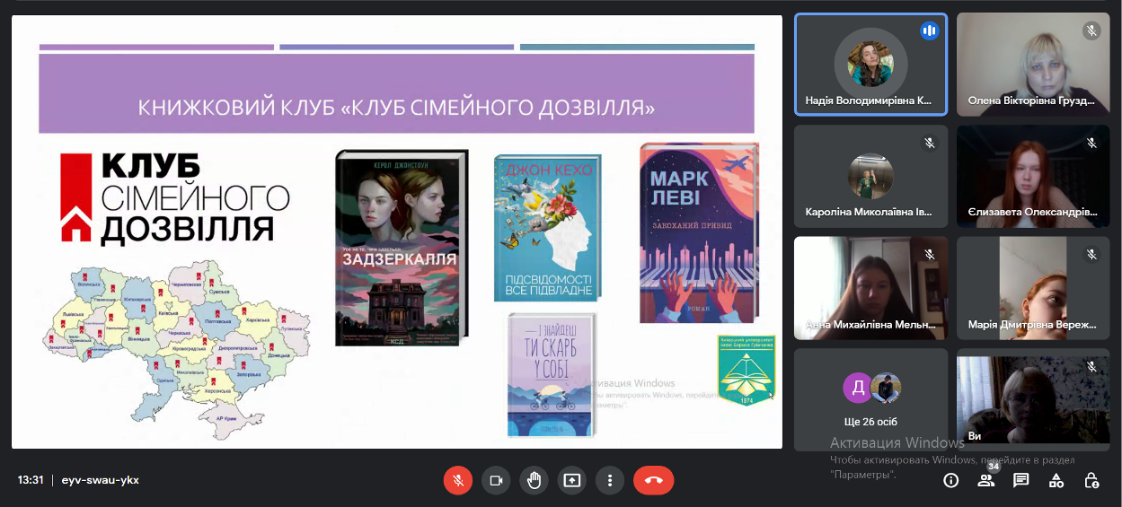1122x507 pixels.
Task: Click the meeting clock showing 13:31
Action: tap(31, 480)
